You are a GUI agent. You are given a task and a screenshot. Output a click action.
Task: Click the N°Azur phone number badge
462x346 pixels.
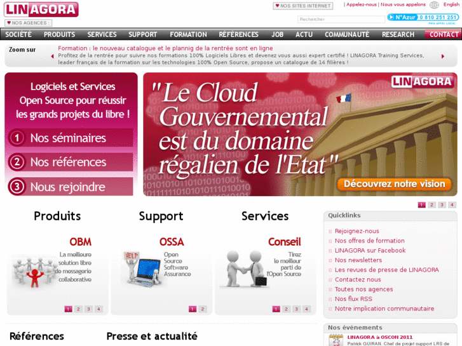pyautogui.click(x=423, y=17)
